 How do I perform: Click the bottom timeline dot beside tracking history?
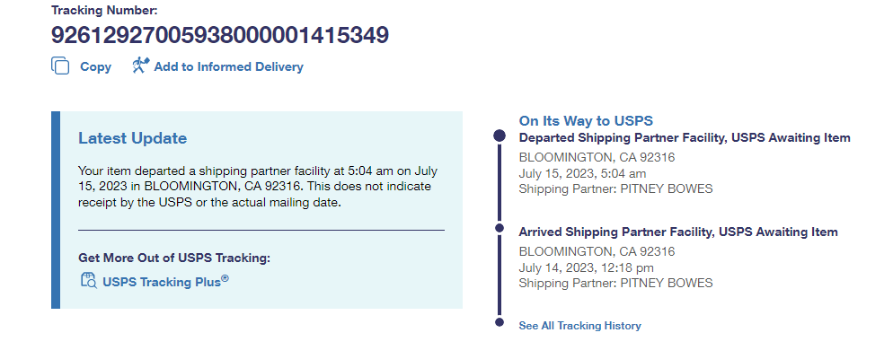point(500,322)
